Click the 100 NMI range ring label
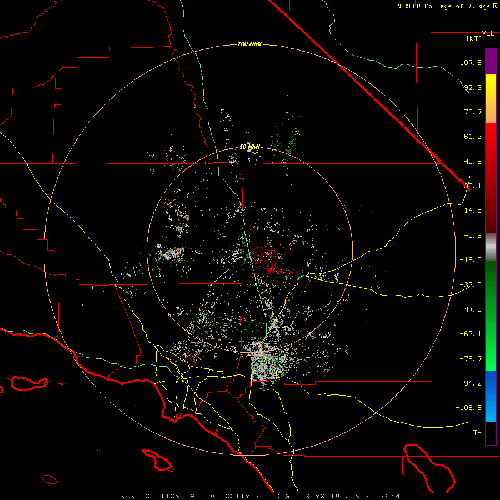500x500 pixels. point(249,44)
